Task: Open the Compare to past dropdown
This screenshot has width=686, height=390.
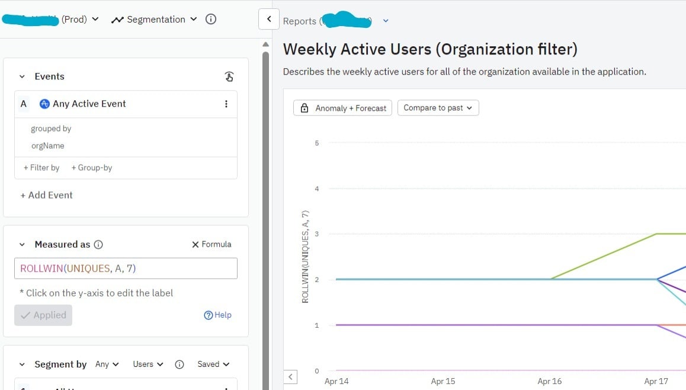Action: point(438,108)
